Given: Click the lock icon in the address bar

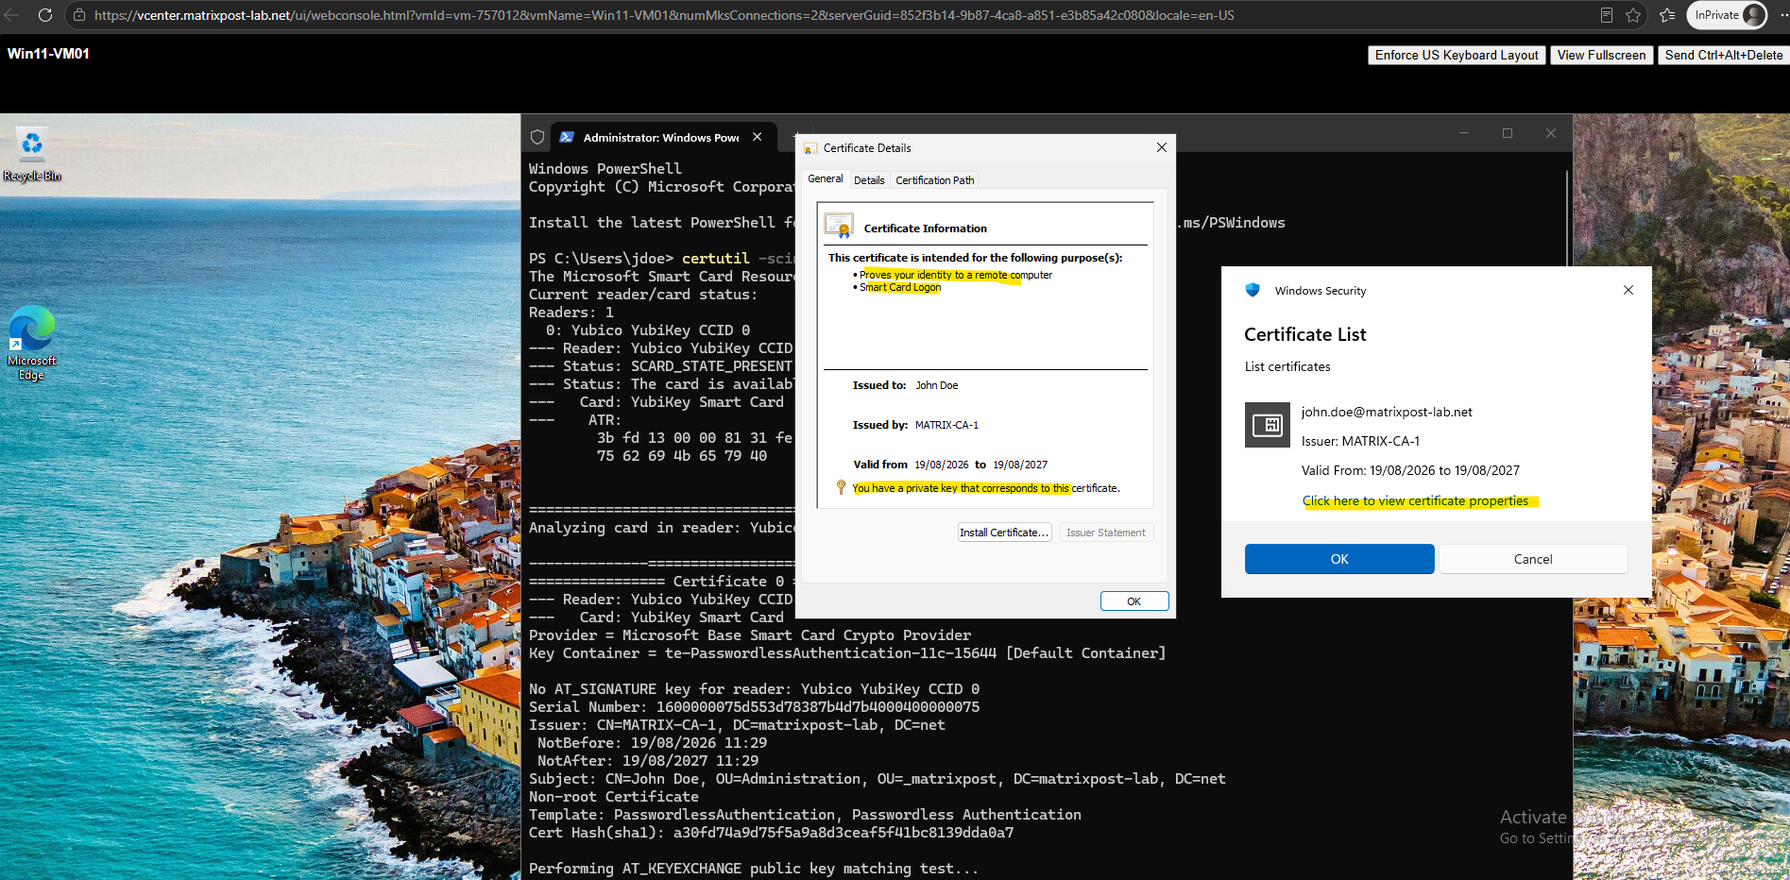Looking at the screenshot, I should coord(79,15).
